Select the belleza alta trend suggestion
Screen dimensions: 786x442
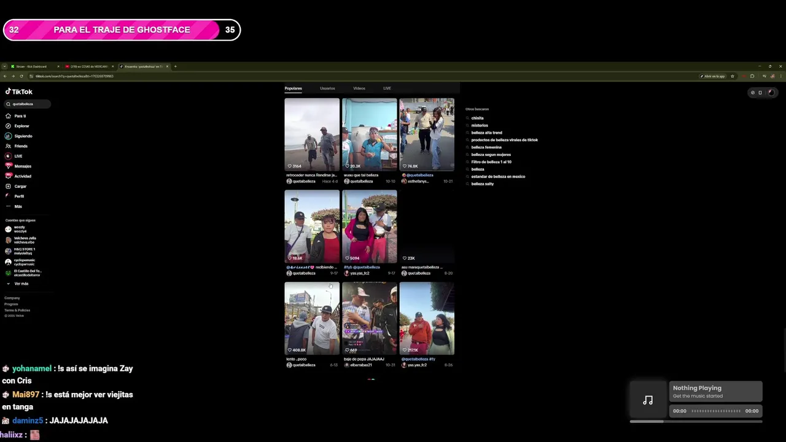point(486,133)
